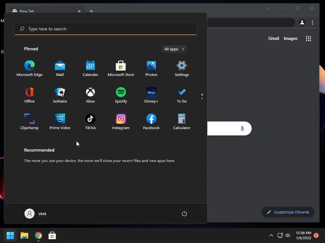Launch Clipchamp video editor

click(x=30, y=122)
